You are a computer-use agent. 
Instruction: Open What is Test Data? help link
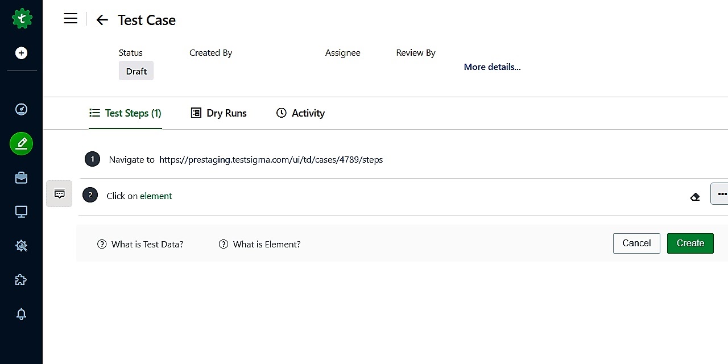147,244
